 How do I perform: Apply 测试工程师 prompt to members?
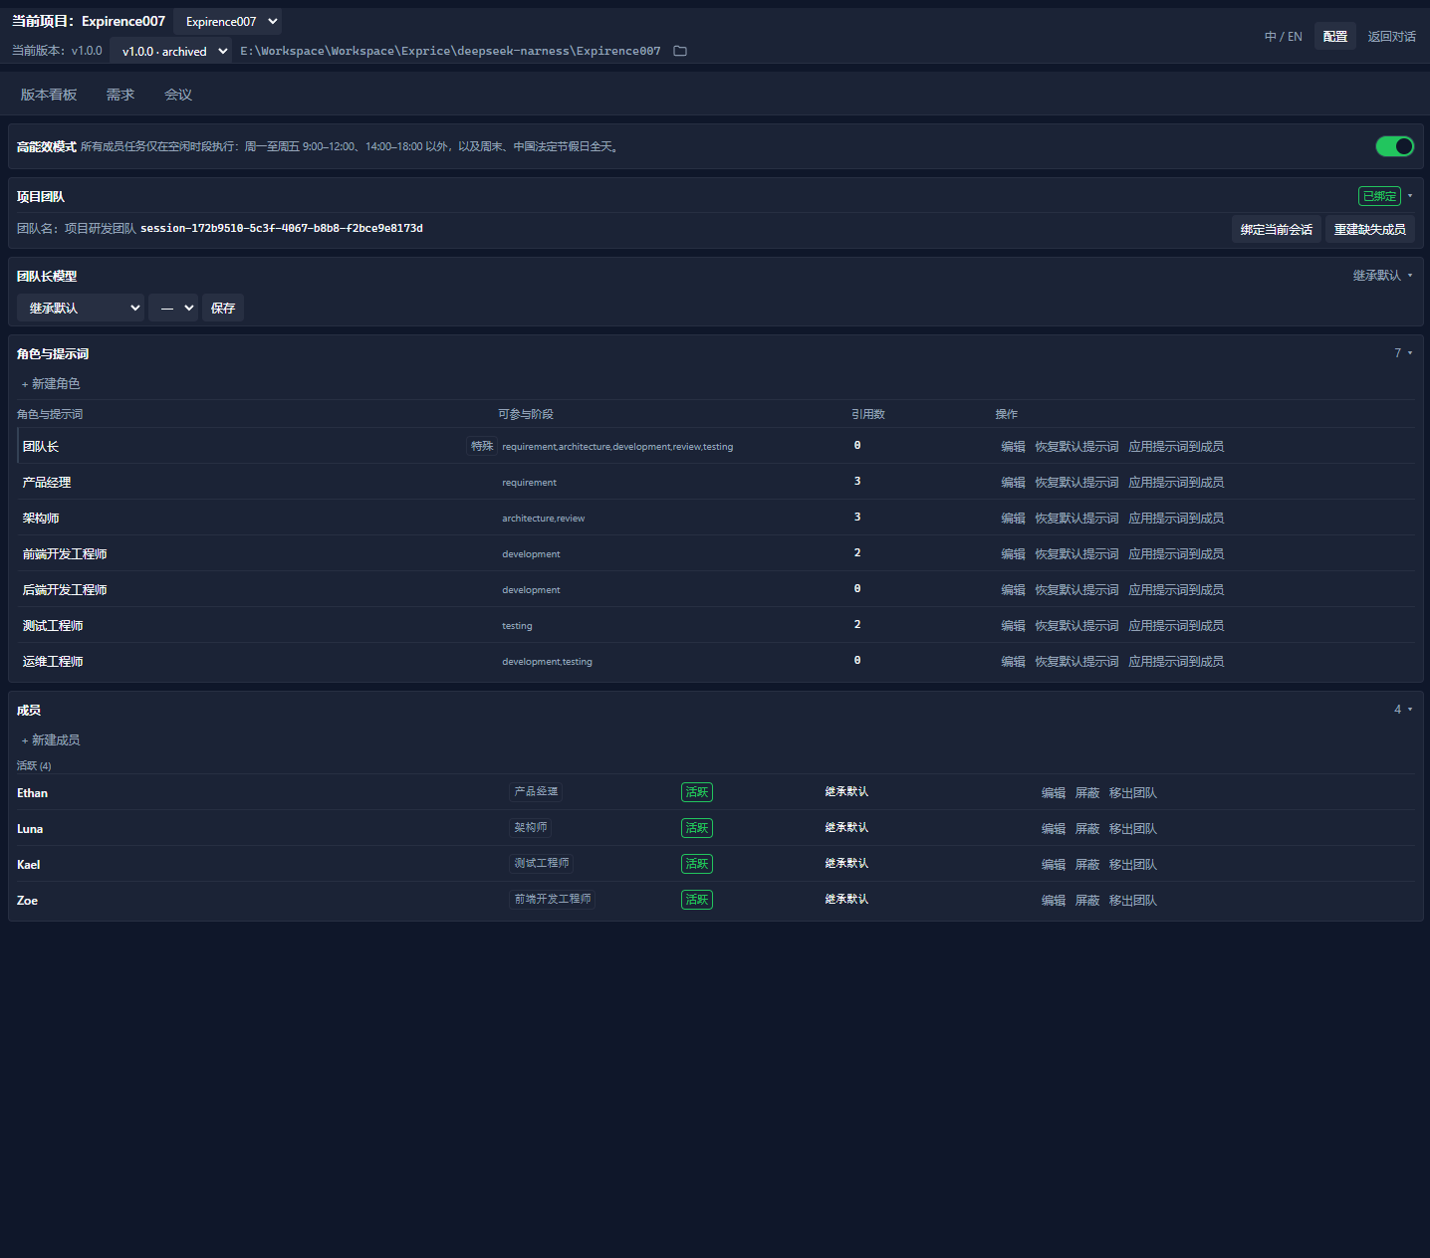pos(1176,626)
